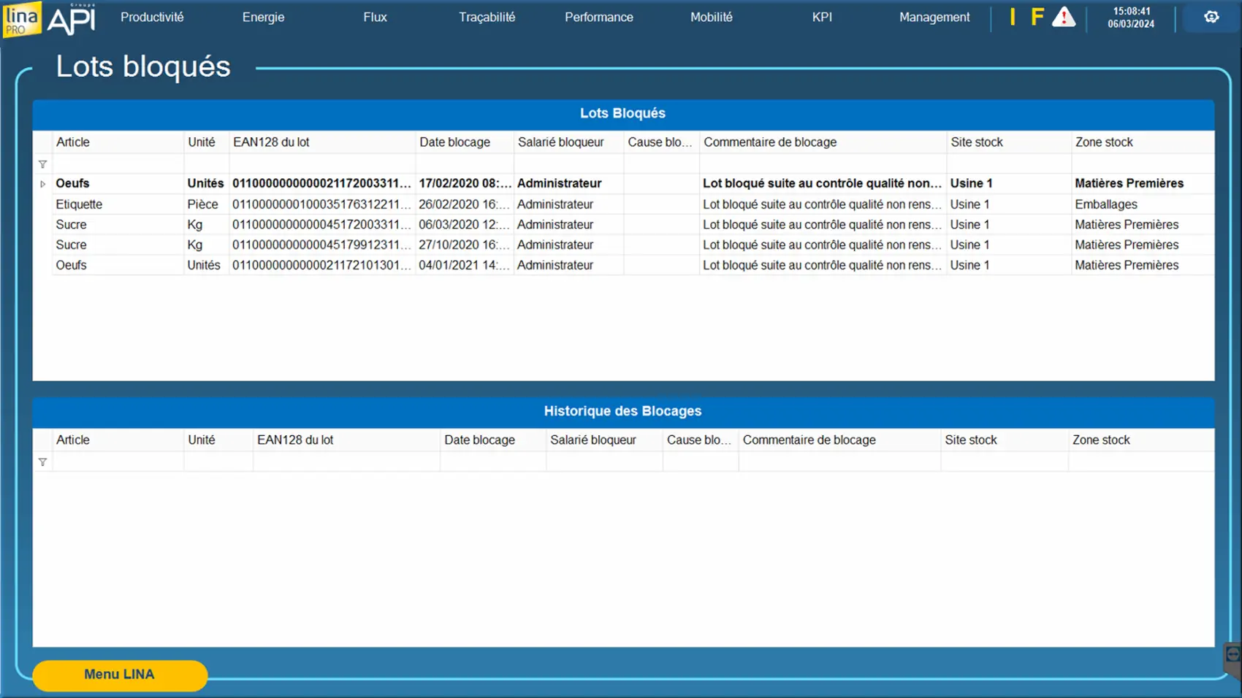1242x698 pixels.
Task: Click filter funnel icon in Historique des Blocages
Action: pos(43,462)
